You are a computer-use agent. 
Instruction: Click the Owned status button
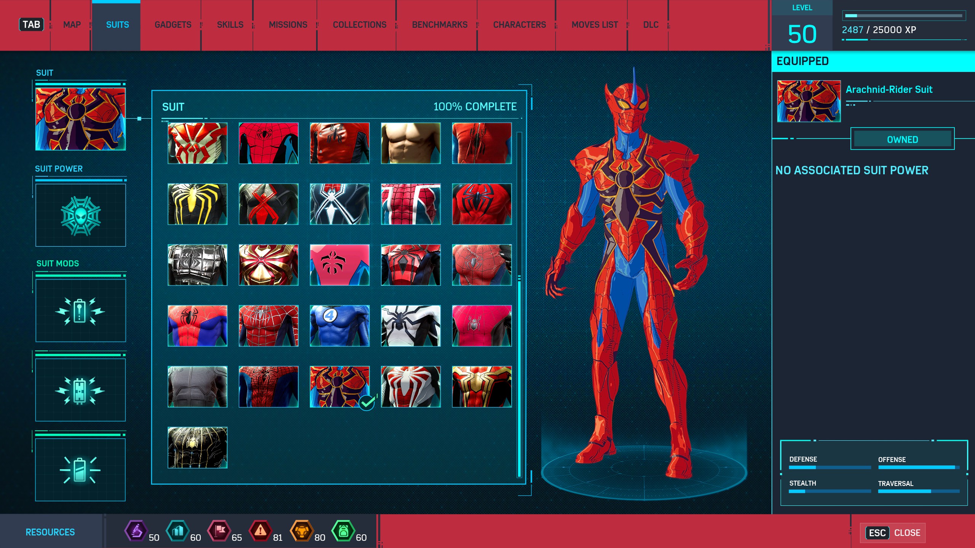[902, 139]
